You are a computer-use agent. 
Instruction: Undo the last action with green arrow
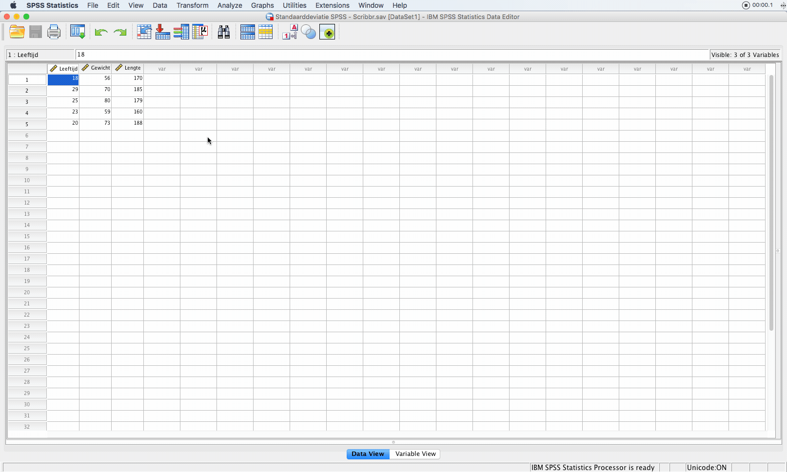(x=101, y=32)
